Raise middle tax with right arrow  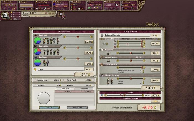pyautogui.click(x=91, y=48)
